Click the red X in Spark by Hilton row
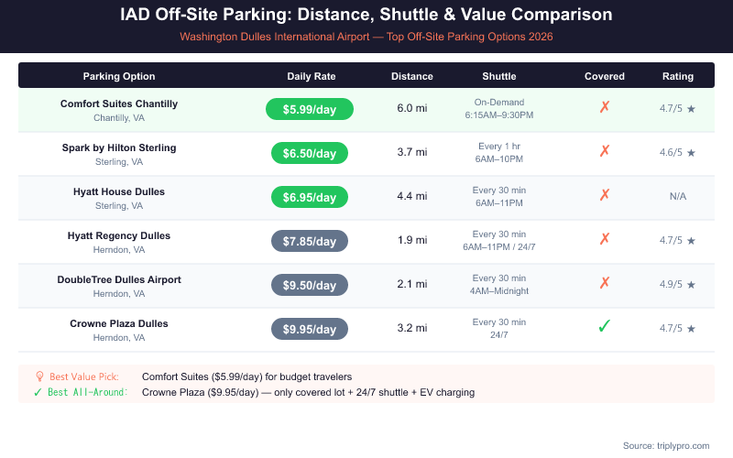The image size is (733, 458). [605, 152]
